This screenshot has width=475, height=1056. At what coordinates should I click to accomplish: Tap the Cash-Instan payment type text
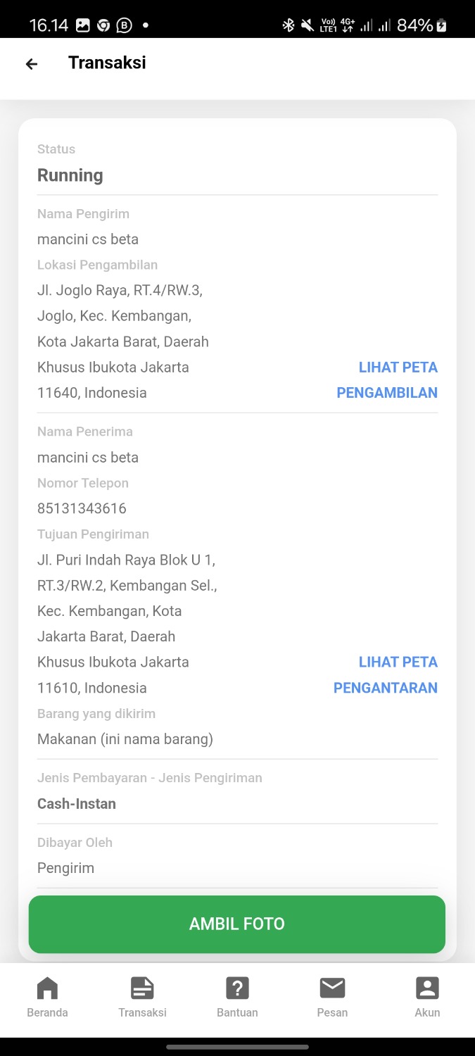pos(77,803)
